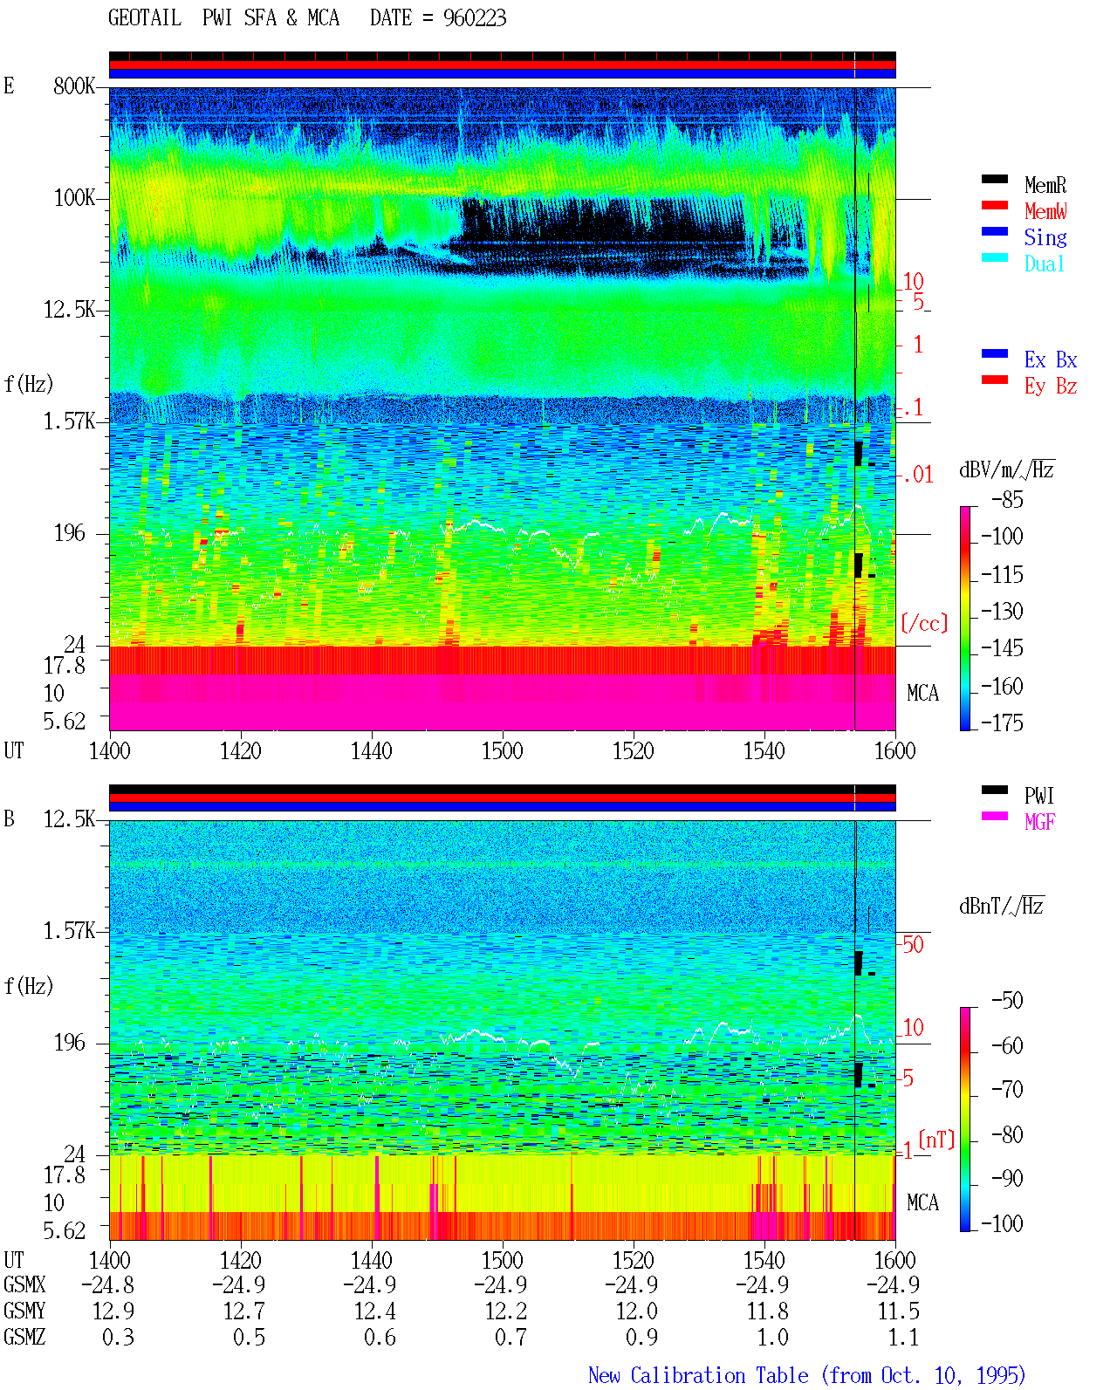Click the dBnT/√Hz magnetic field color bar
The height and width of the screenshot is (1390, 1117).
coord(965,1120)
